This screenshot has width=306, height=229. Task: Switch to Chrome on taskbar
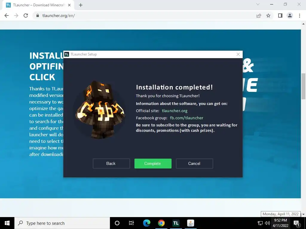point(161,223)
